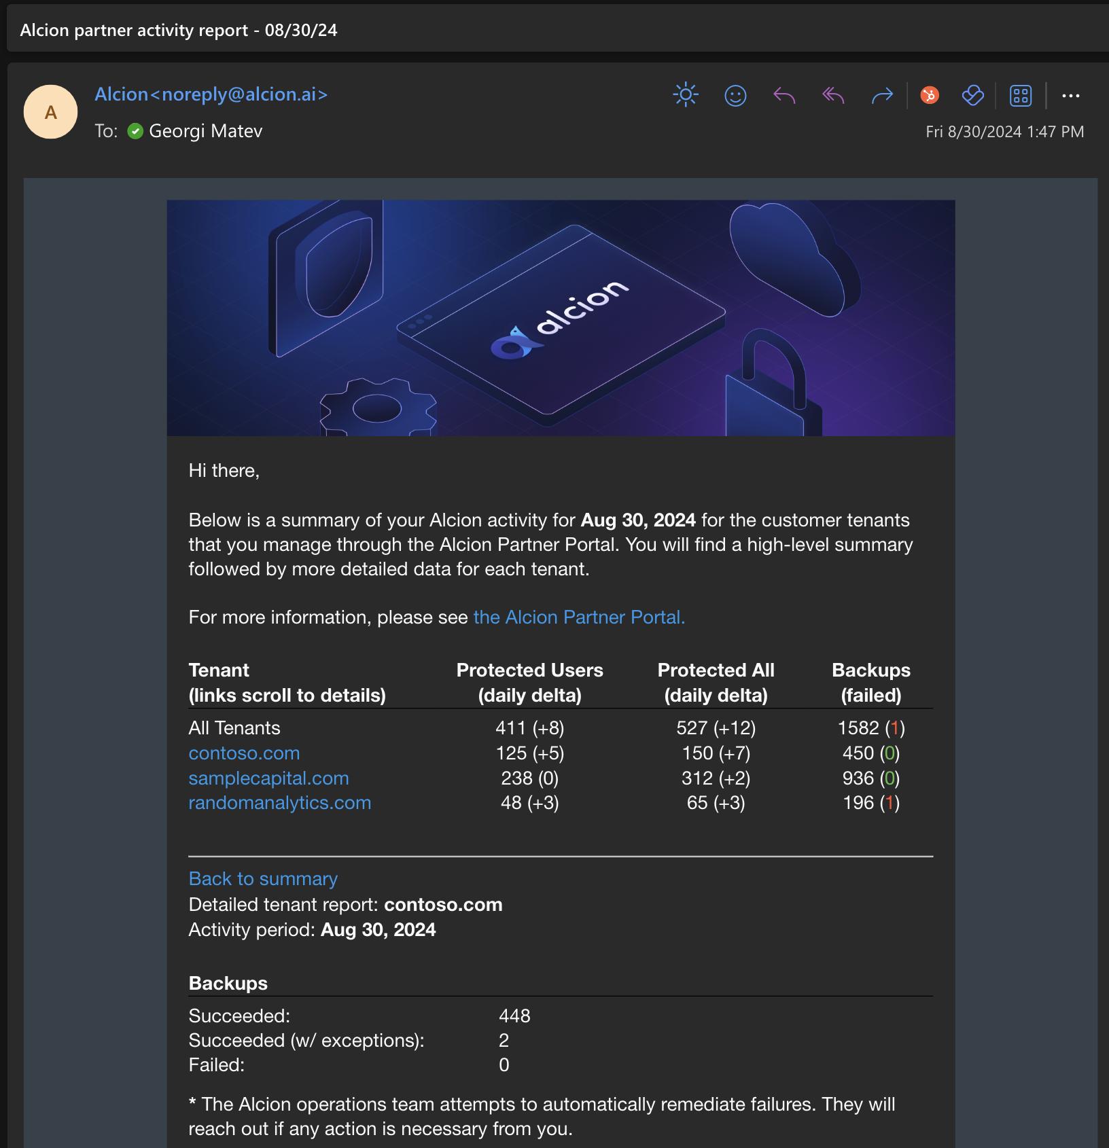Click the bold contoso.com tenant report name

443,904
